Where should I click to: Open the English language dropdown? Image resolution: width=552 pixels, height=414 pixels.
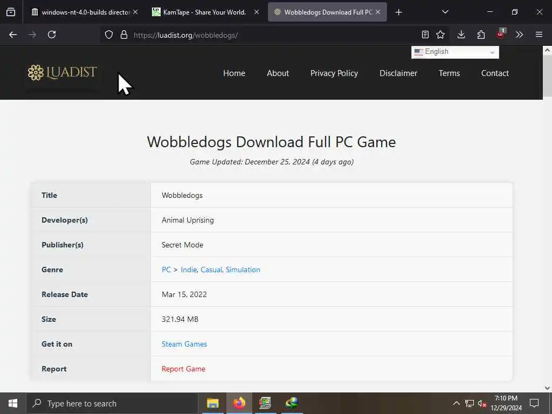pos(455,52)
